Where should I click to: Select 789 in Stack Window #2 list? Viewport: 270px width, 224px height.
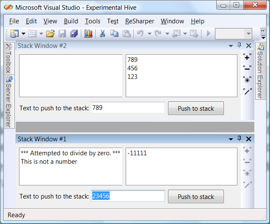tap(132, 60)
